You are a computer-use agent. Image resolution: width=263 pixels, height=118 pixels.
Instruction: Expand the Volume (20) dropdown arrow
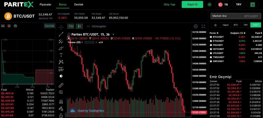click(82, 42)
